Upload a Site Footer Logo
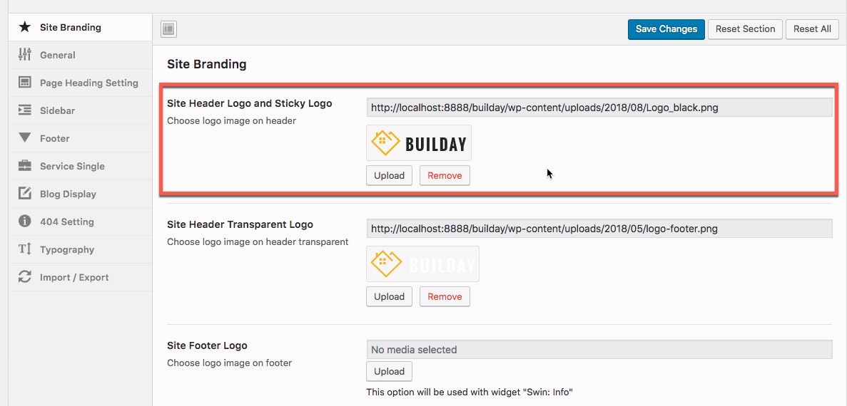The width and height of the screenshot is (847, 406). pos(389,372)
